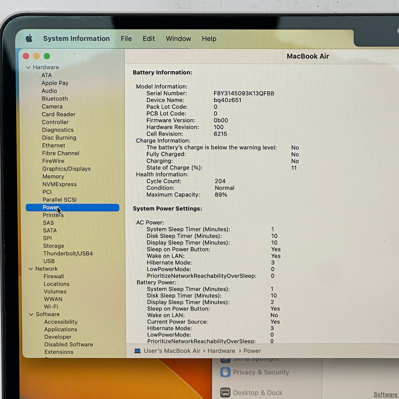Select FireWire in the sidebar
Image resolution: width=399 pixels, height=399 pixels.
(x=53, y=161)
